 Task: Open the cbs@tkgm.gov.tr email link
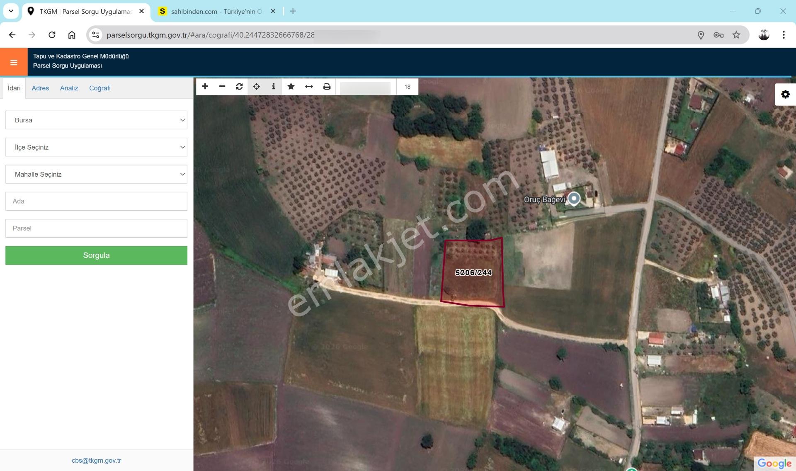pos(97,460)
